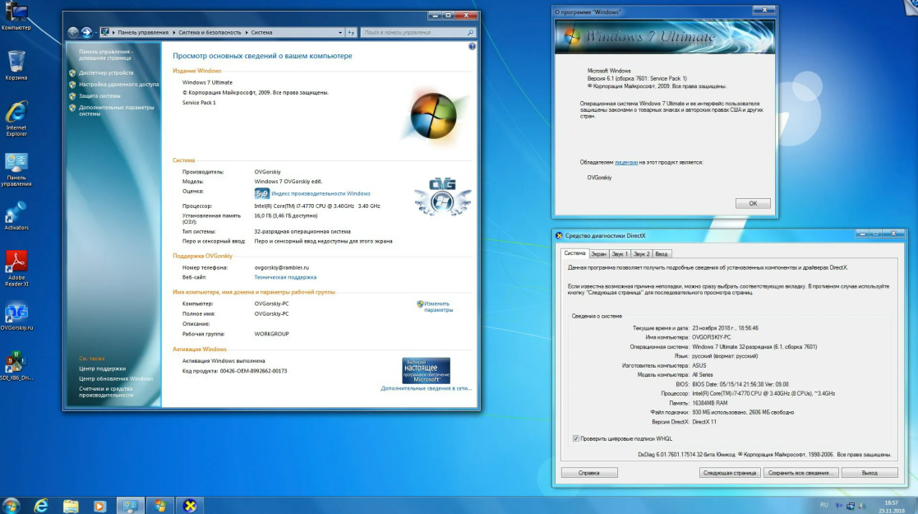
Task: Click Система in the breadcrumb path
Action: click(x=261, y=33)
